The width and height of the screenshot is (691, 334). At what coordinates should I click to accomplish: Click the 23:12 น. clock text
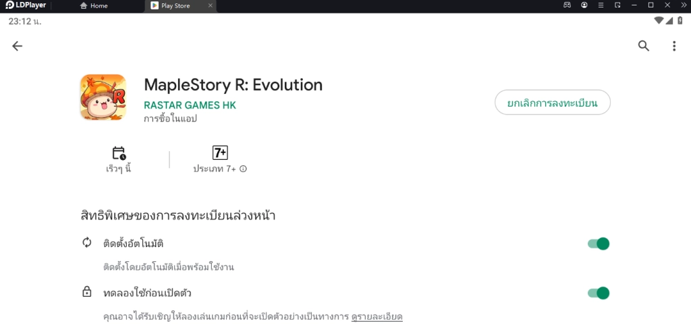click(25, 21)
